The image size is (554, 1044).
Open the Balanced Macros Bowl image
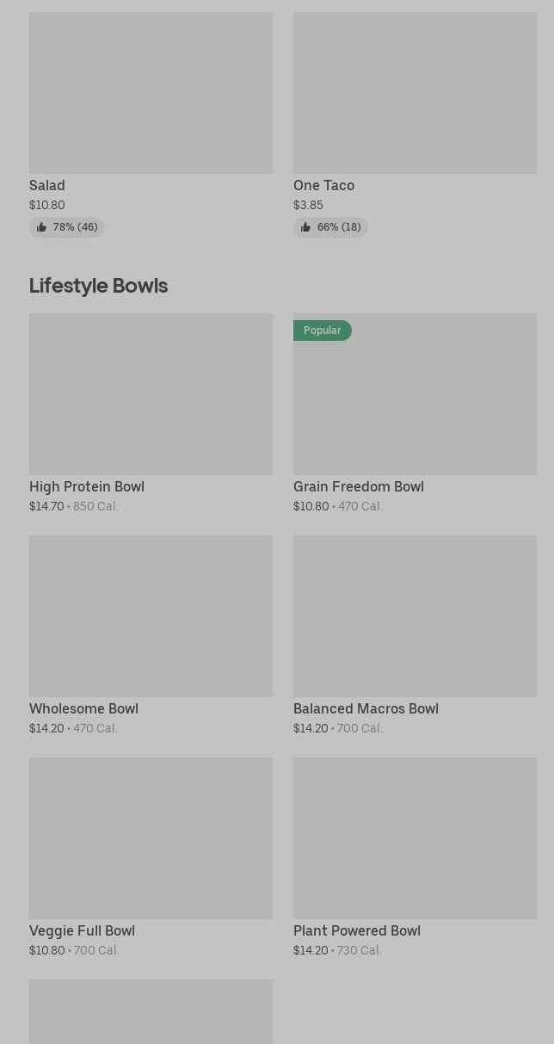click(x=415, y=615)
